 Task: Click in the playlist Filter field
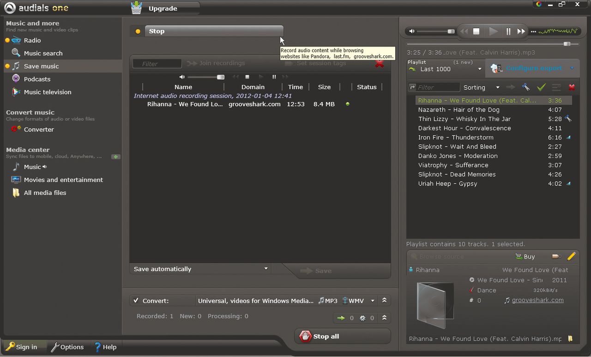tap(434, 87)
